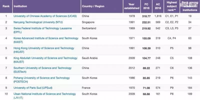This screenshot has height=100, width=200.
Task: Click year established 1971
Action: [x=132, y=38]
